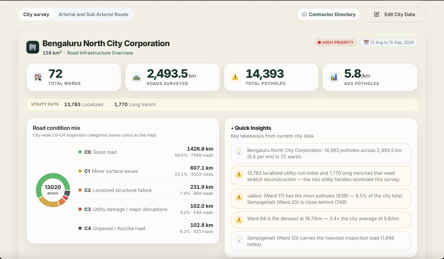Click the Edit City Data button
This screenshot has width=444, height=259.
394,14
